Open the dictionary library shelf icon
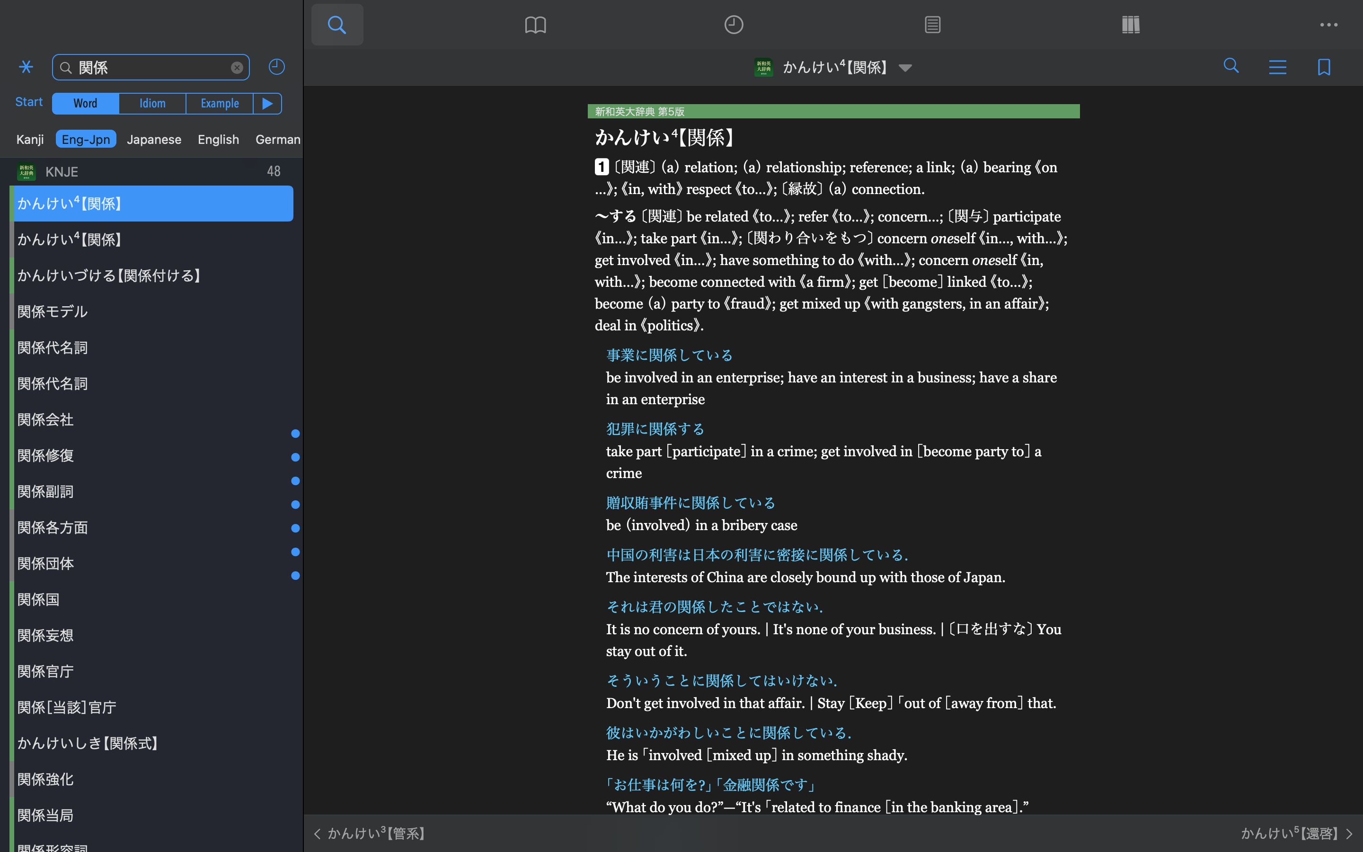Viewport: 1363px width, 852px height. (x=1130, y=25)
